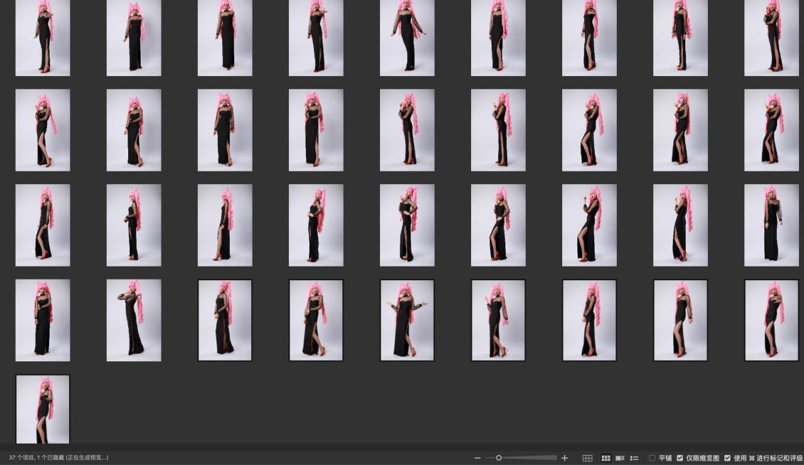
Task: Switch to list view icon
Action: click(x=634, y=458)
